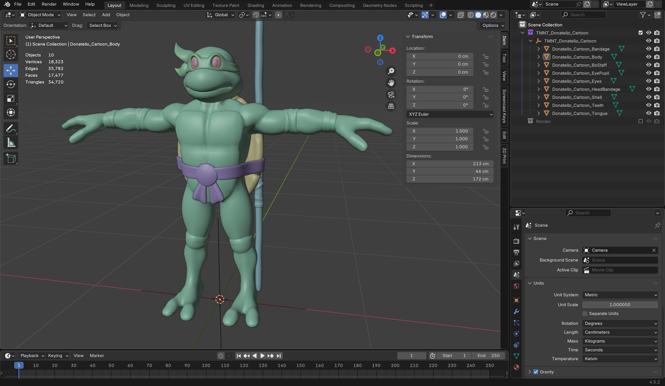Activate the Rotate tool
Viewport: 665px width, 386px height.
click(11, 84)
